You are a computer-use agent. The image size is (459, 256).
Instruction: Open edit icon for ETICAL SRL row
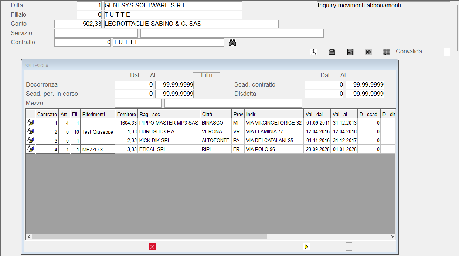(31, 149)
